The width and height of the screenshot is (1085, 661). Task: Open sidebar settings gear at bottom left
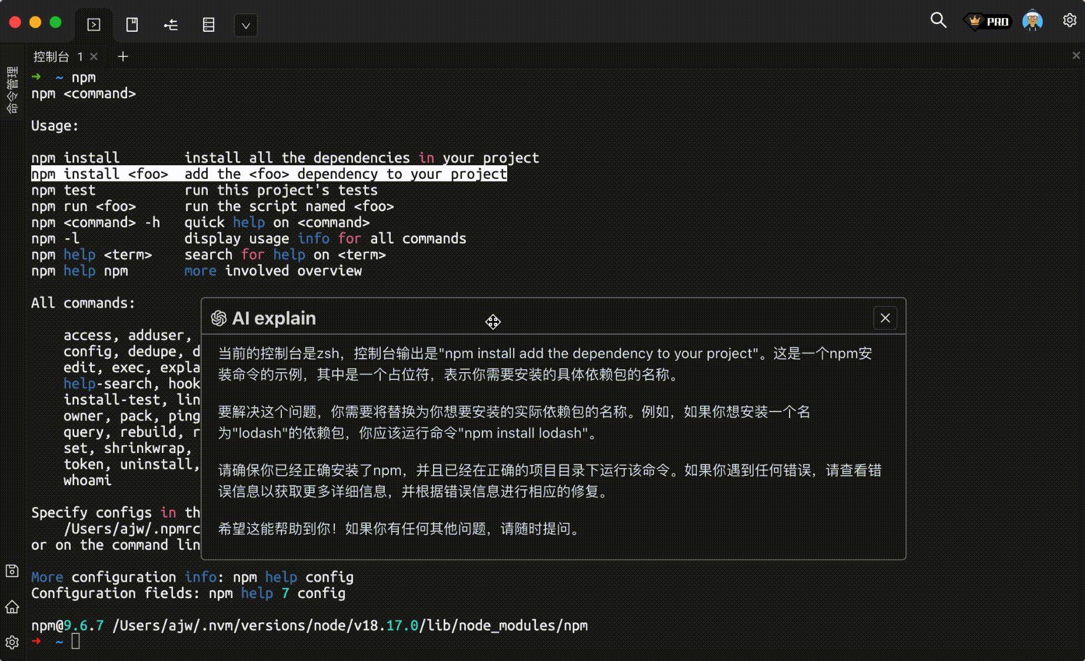(12, 642)
